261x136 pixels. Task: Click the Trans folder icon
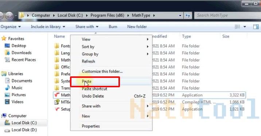click(57, 88)
